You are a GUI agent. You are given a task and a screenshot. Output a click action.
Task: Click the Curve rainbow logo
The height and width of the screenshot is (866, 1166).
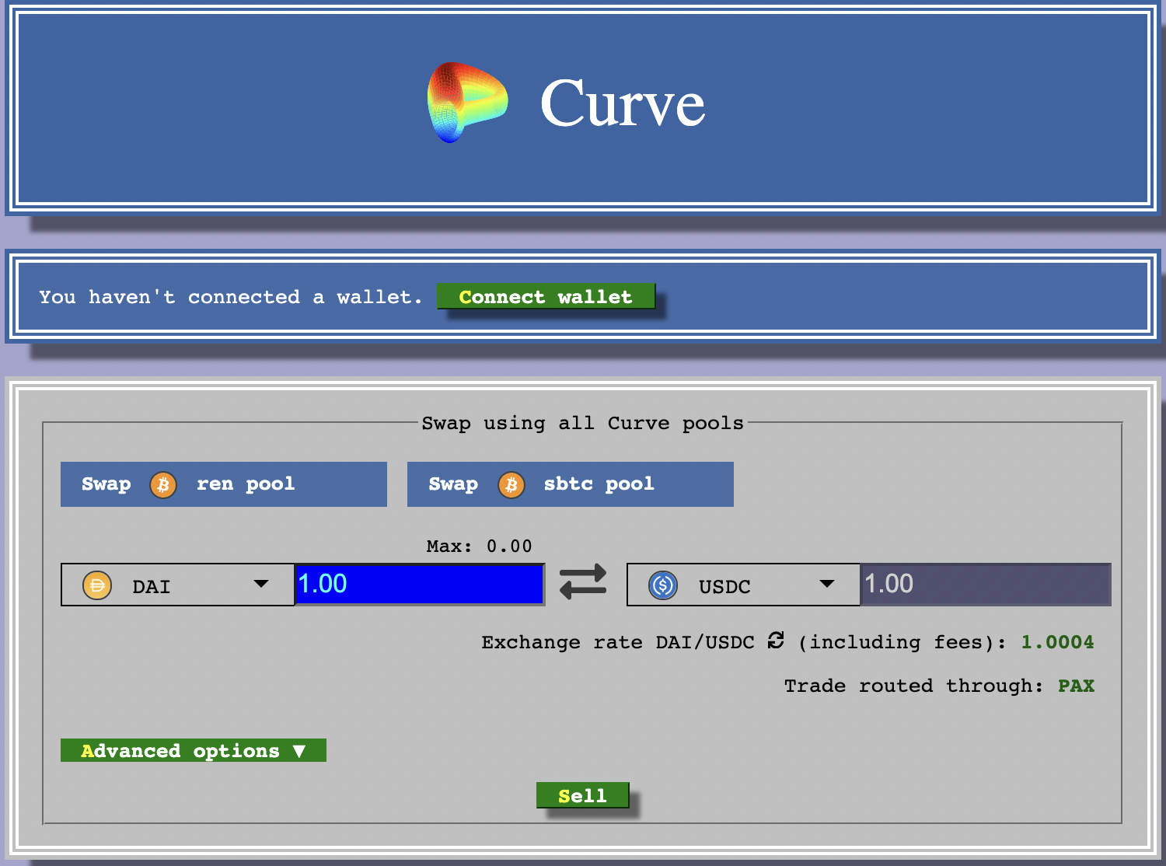(x=467, y=103)
